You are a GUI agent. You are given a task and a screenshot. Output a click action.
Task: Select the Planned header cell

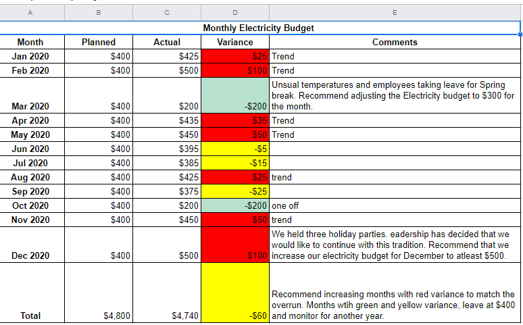click(x=99, y=42)
